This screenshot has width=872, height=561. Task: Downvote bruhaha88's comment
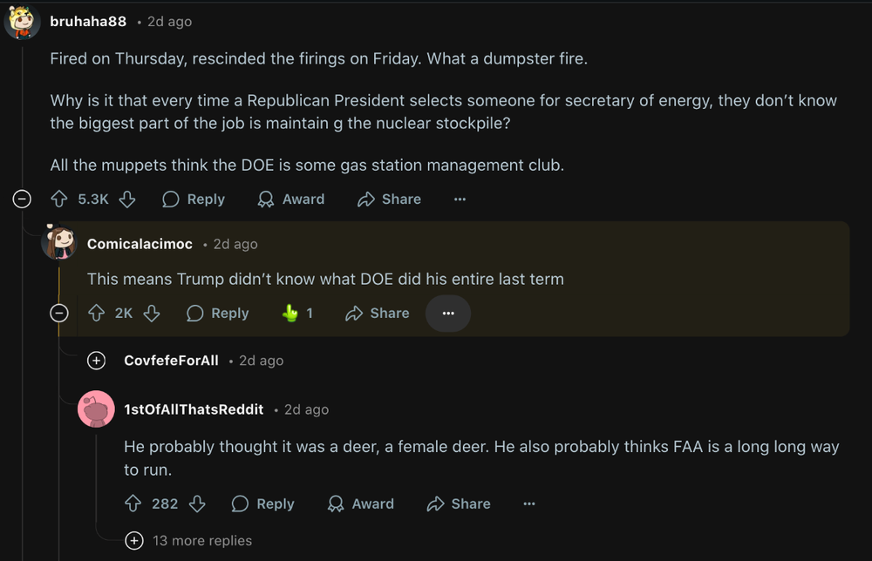click(127, 199)
